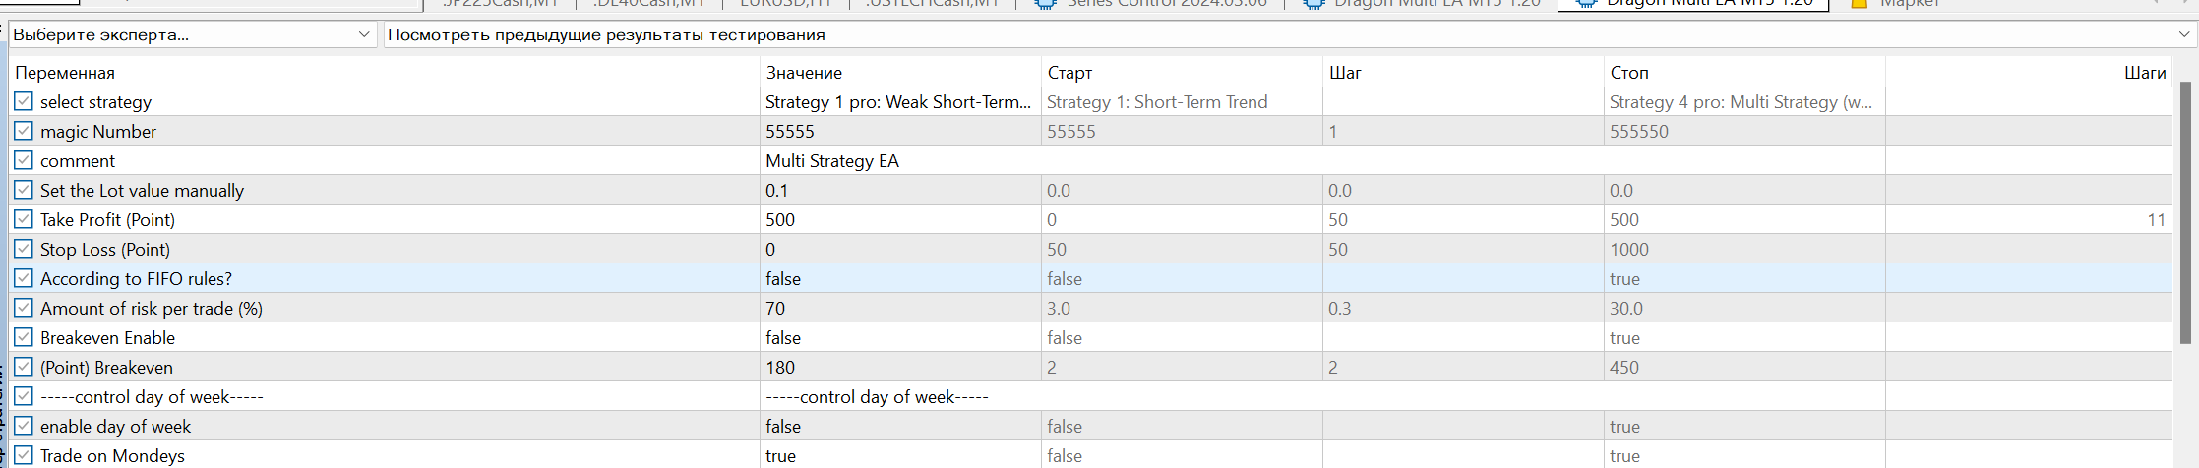Expand the previous testing results dropdown
Image resolution: width=2199 pixels, height=468 pixels.
pyautogui.click(x=1289, y=34)
